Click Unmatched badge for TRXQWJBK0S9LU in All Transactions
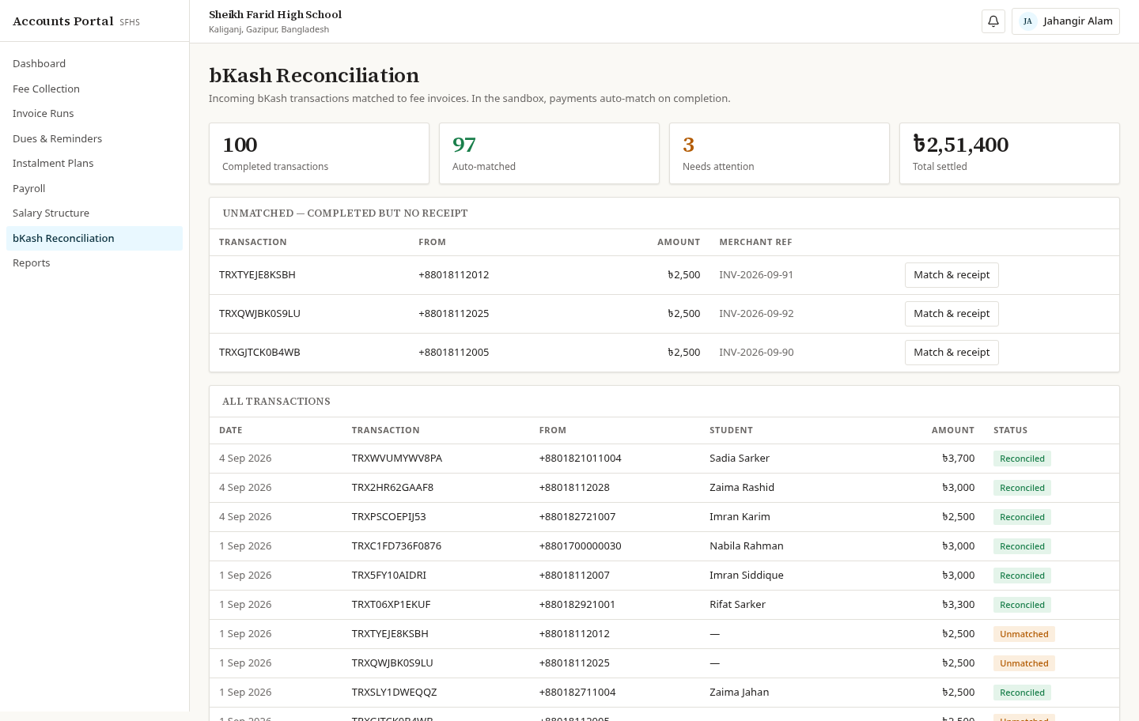 1024,663
